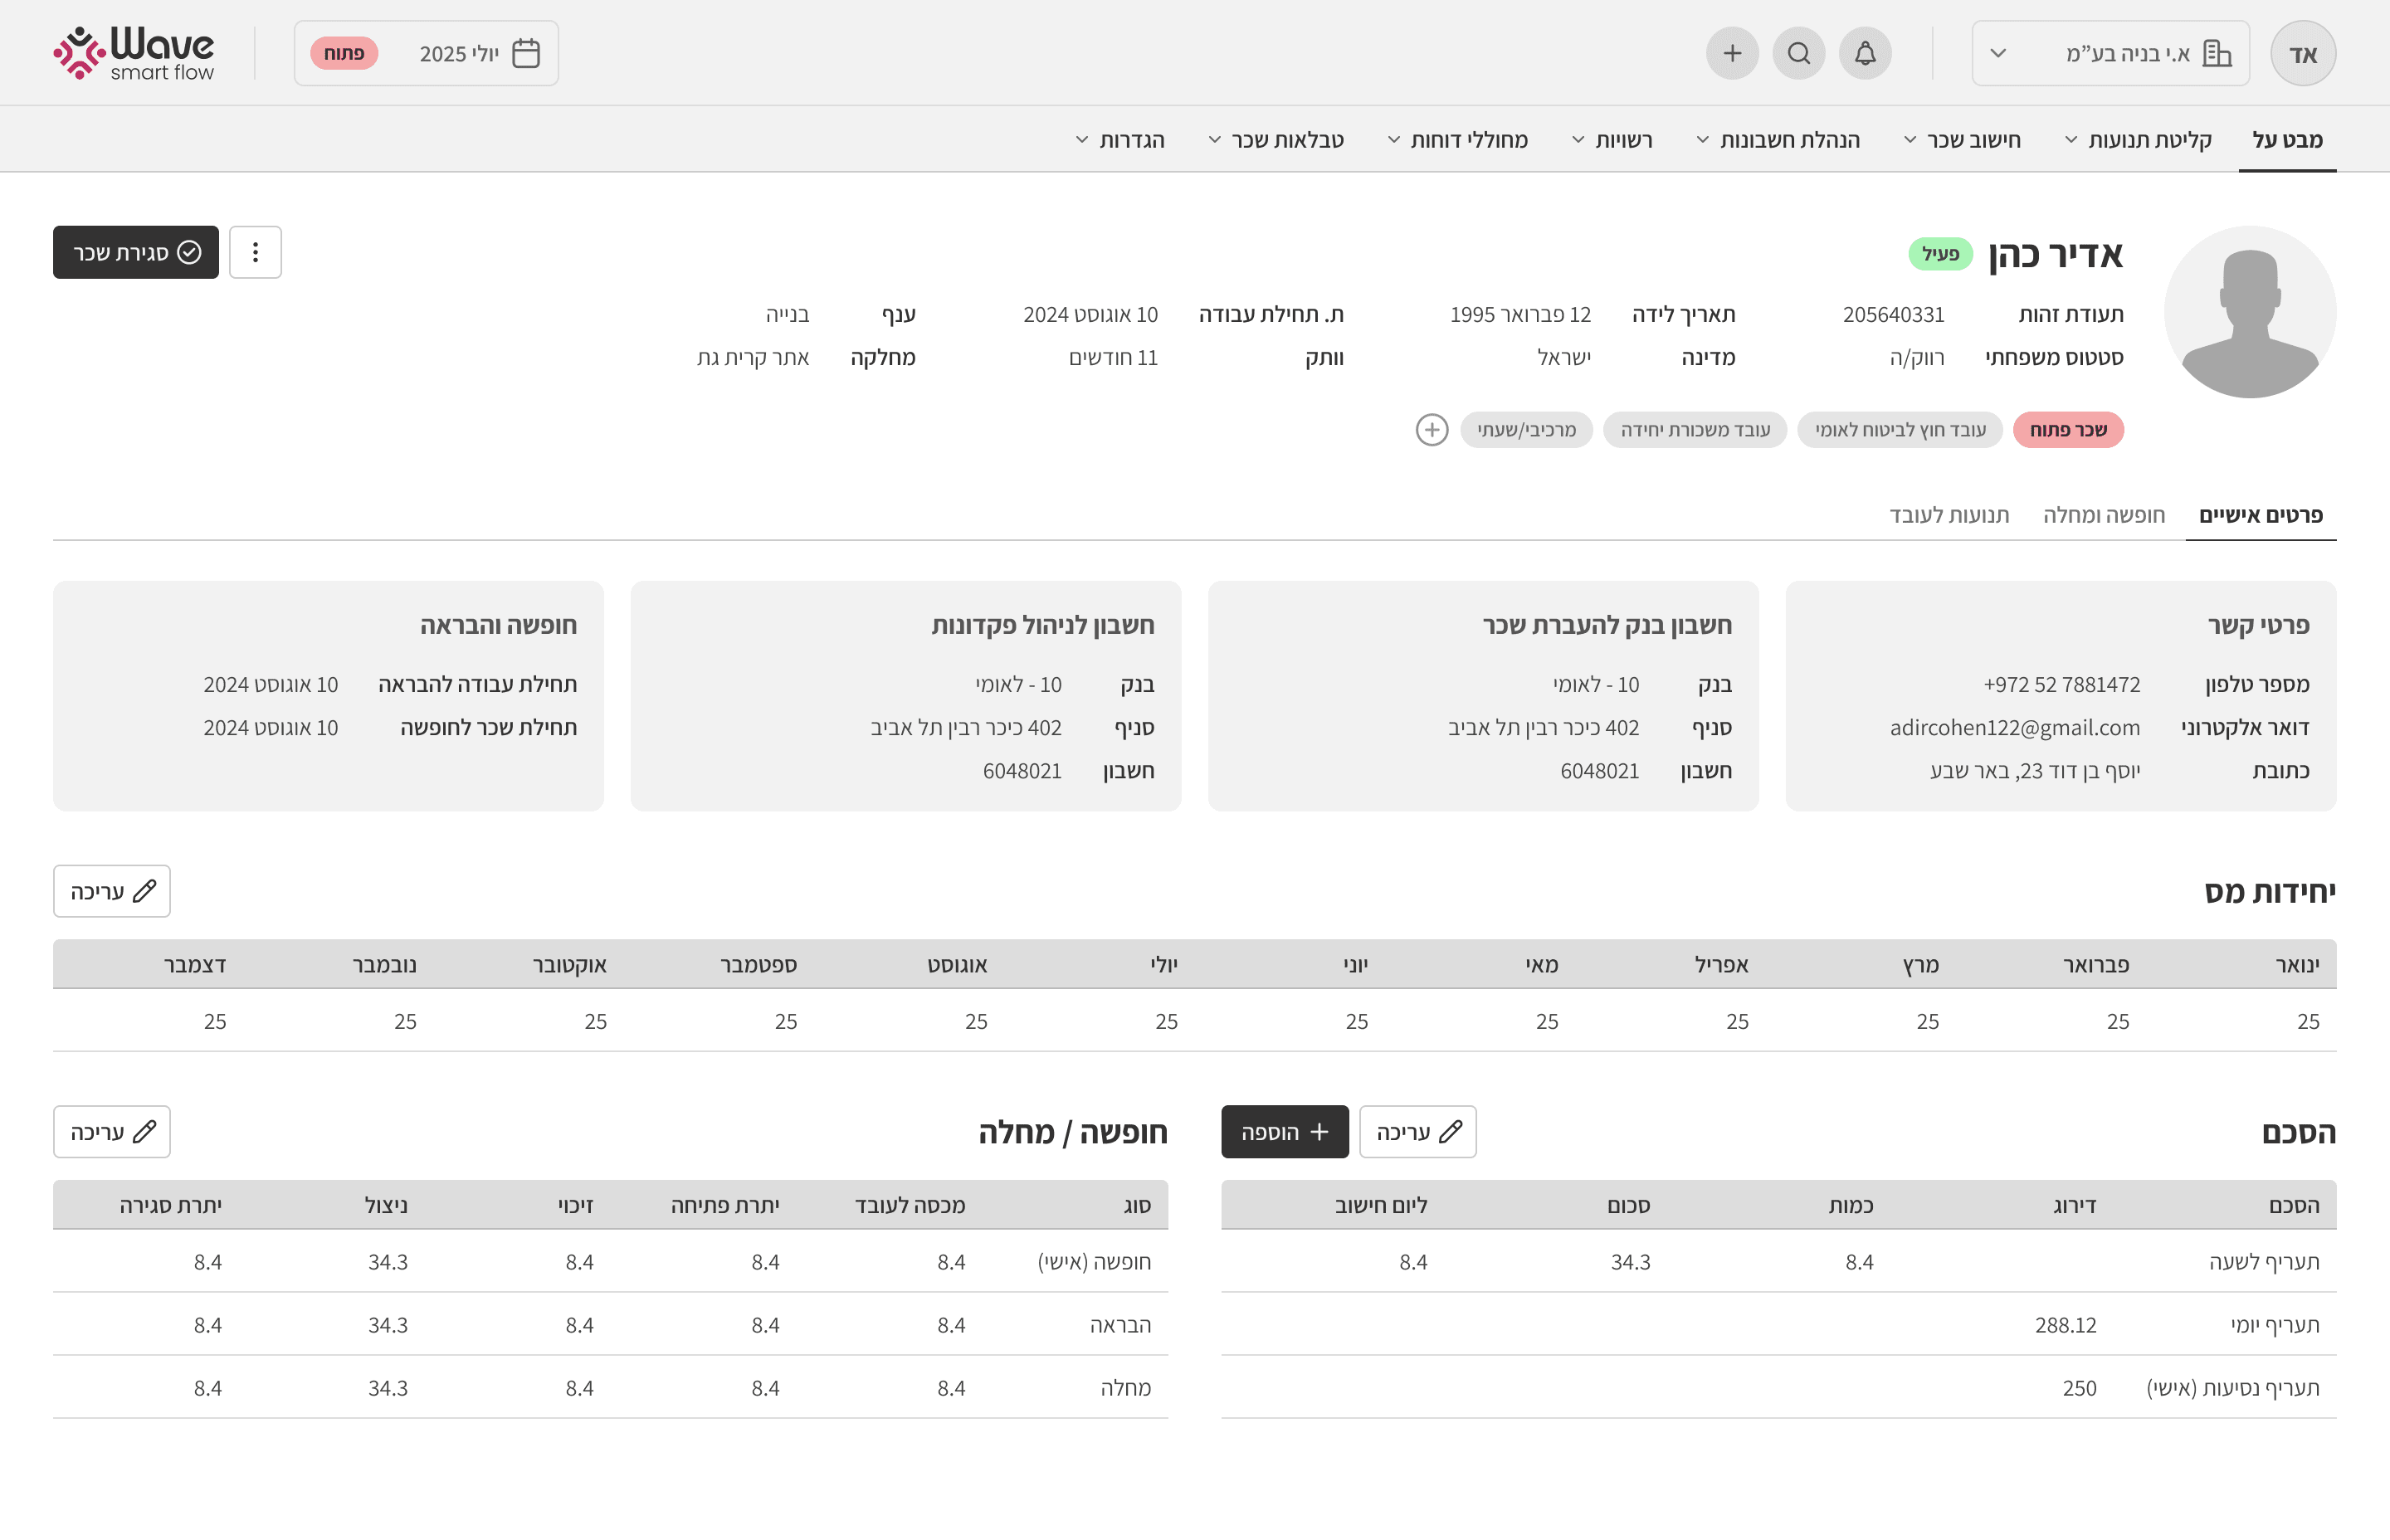This screenshot has height=1540, width=2390.
Task: Expand the חישוב שכר menu
Action: pyautogui.click(x=1962, y=140)
